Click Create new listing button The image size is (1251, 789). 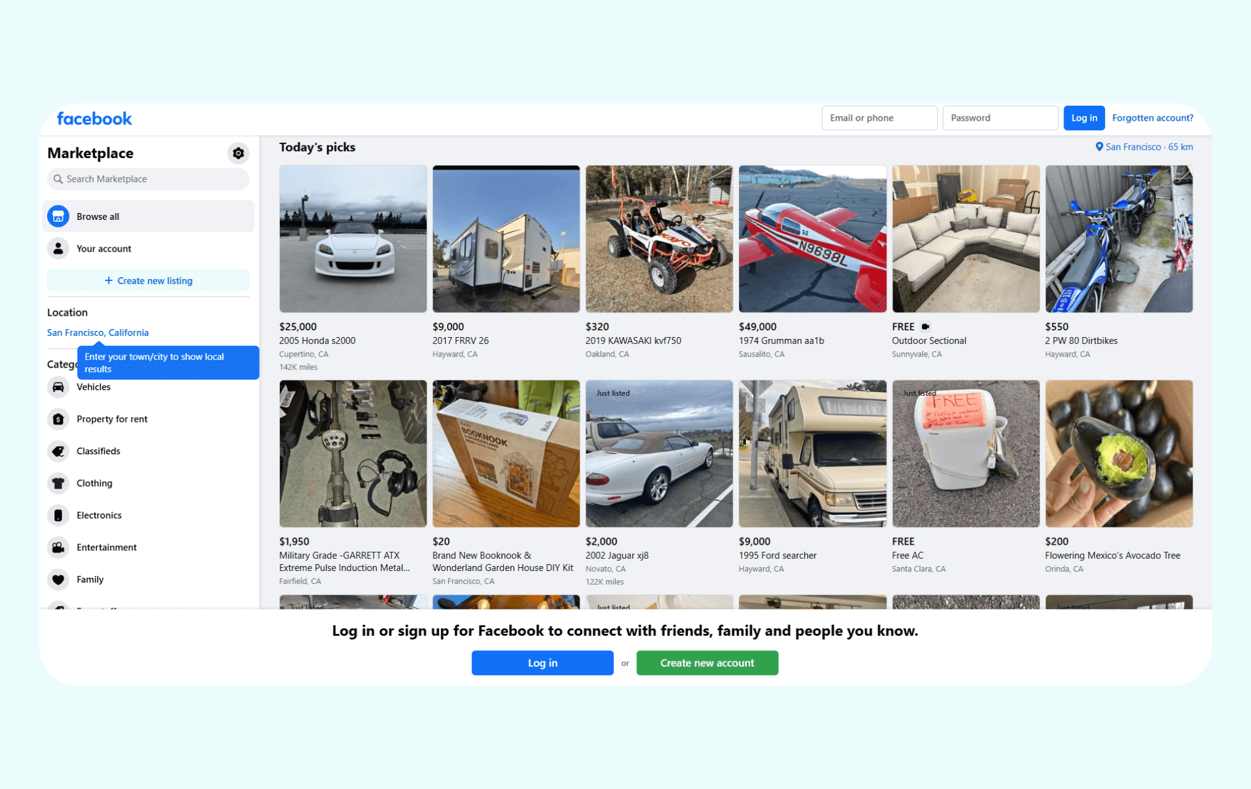[148, 280]
